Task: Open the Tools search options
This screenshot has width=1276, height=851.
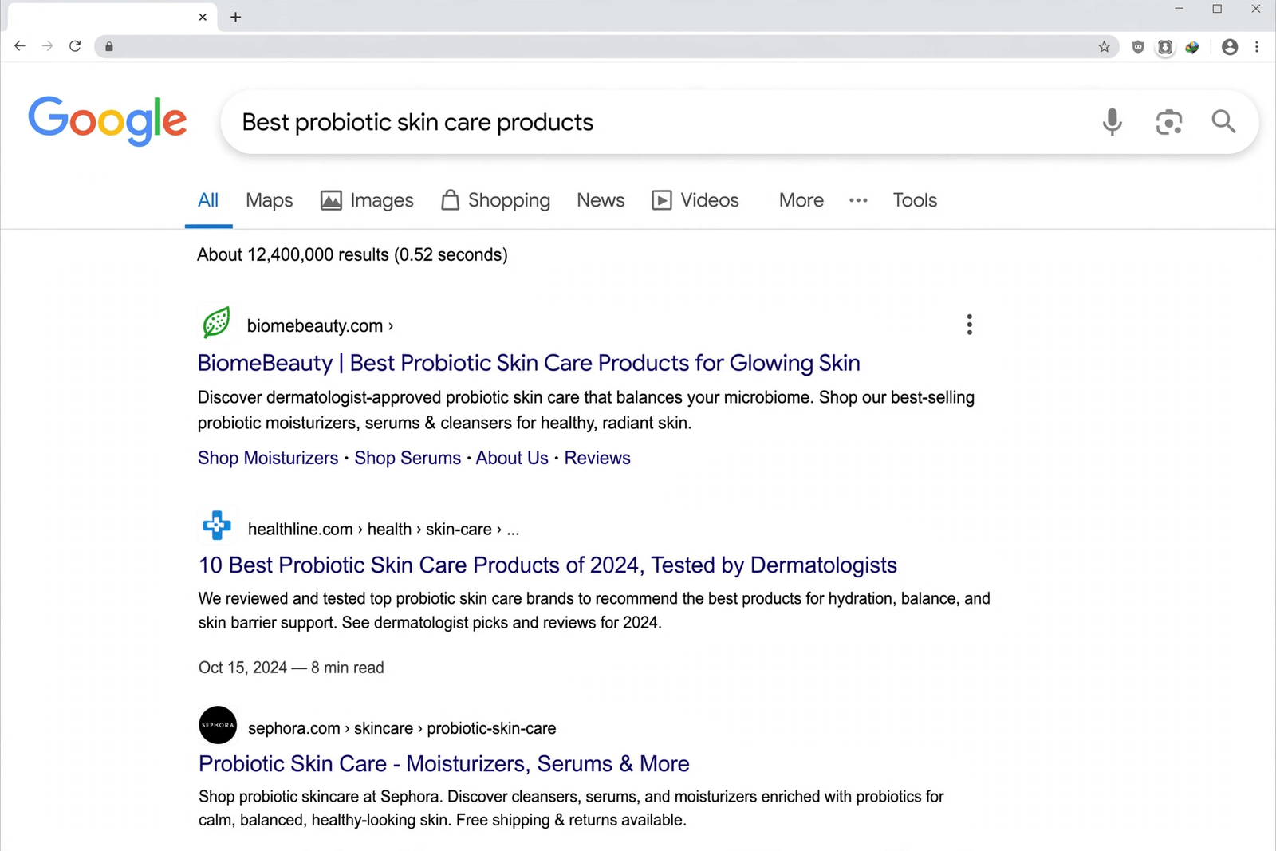Action: 915,200
